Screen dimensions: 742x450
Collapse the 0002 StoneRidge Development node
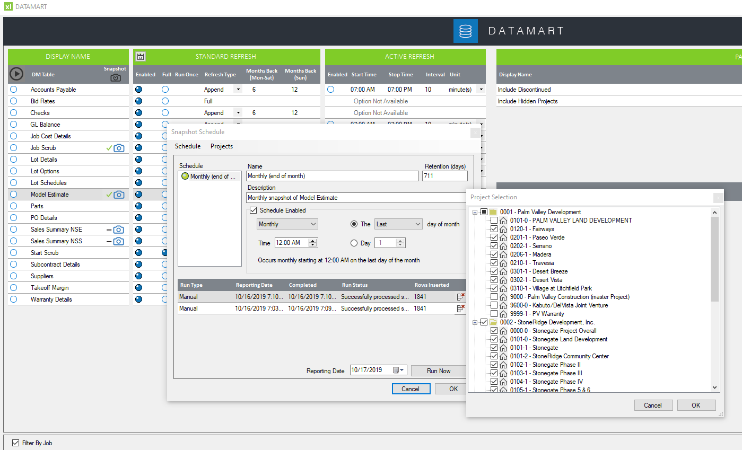tap(475, 322)
